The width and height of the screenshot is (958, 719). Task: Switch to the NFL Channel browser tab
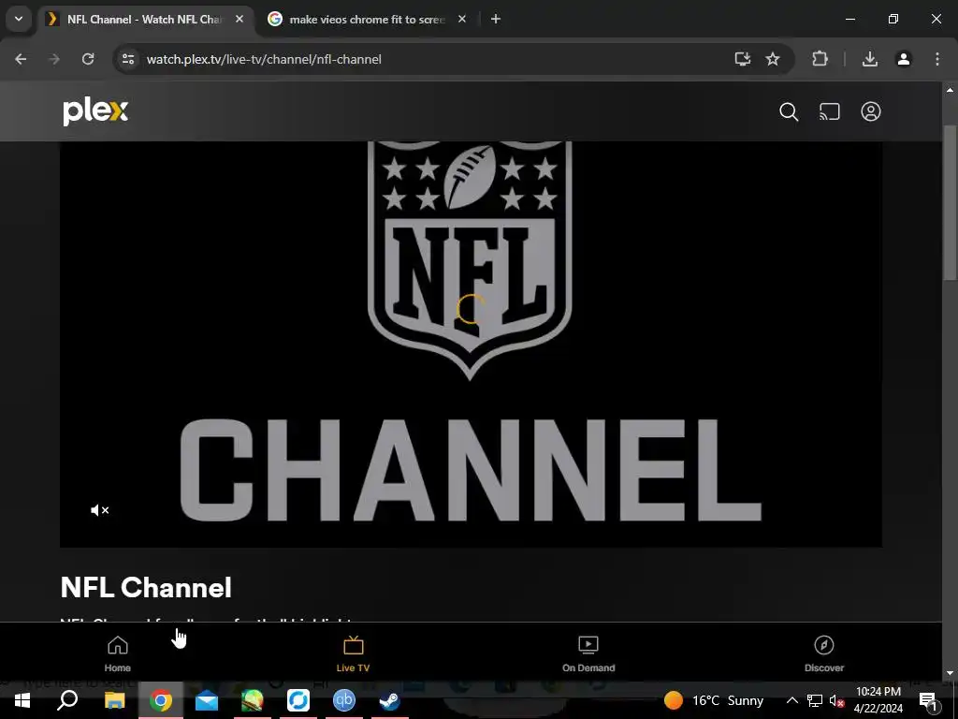click(145, 20)
